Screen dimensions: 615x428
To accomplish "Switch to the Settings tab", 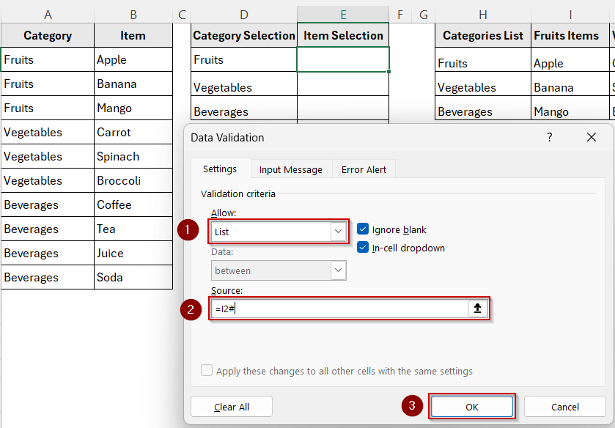I will (x=220, y=169).
